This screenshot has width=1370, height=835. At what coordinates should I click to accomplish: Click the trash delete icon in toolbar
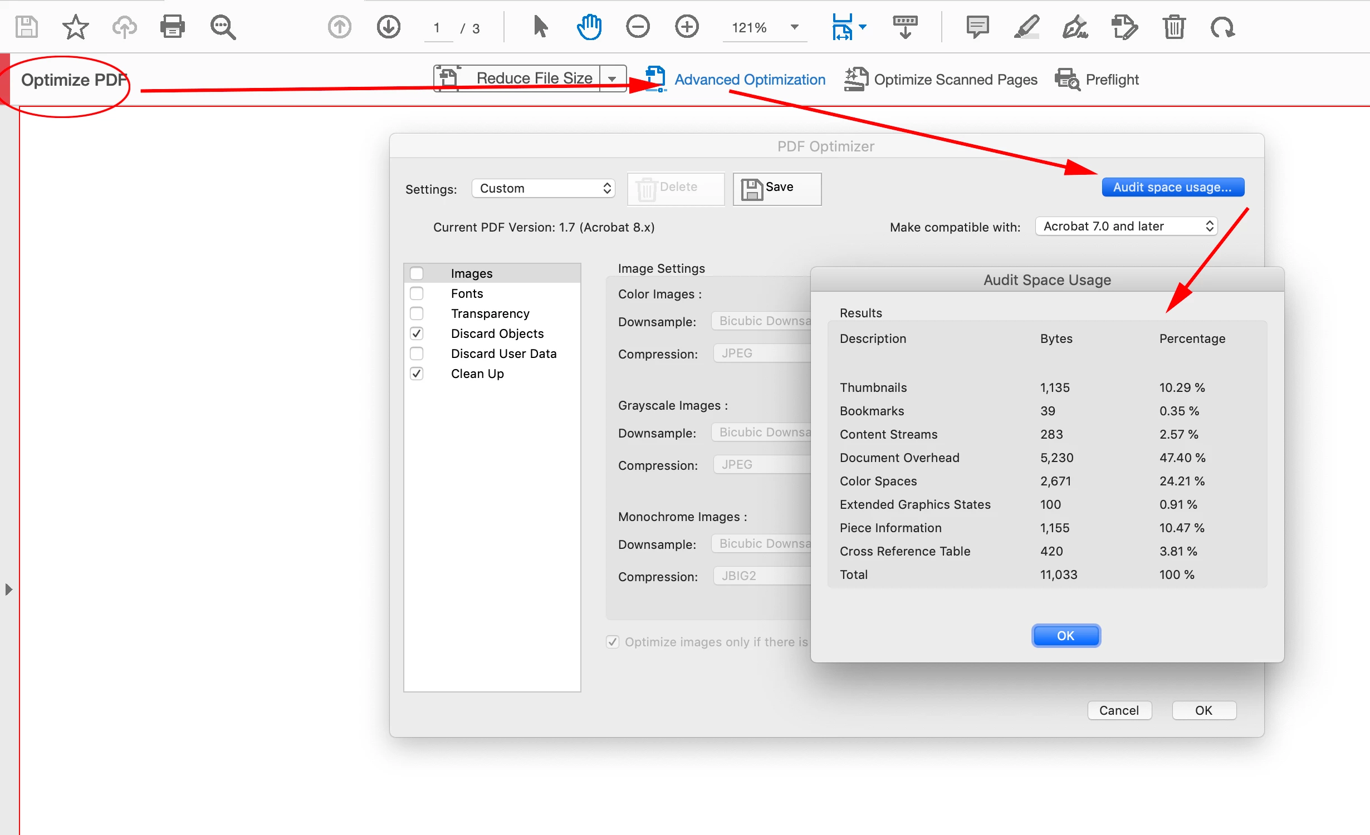1173,27
